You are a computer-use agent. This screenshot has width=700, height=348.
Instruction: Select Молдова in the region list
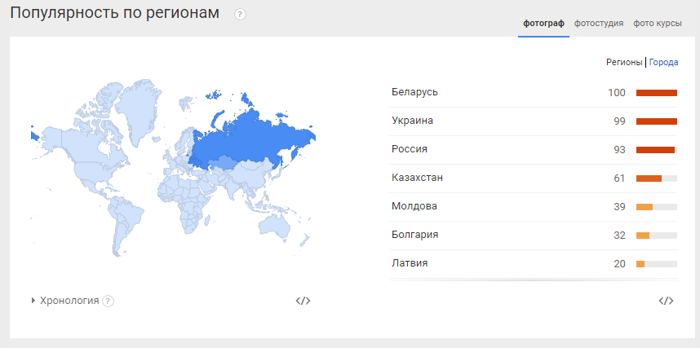tap(533, 207)
